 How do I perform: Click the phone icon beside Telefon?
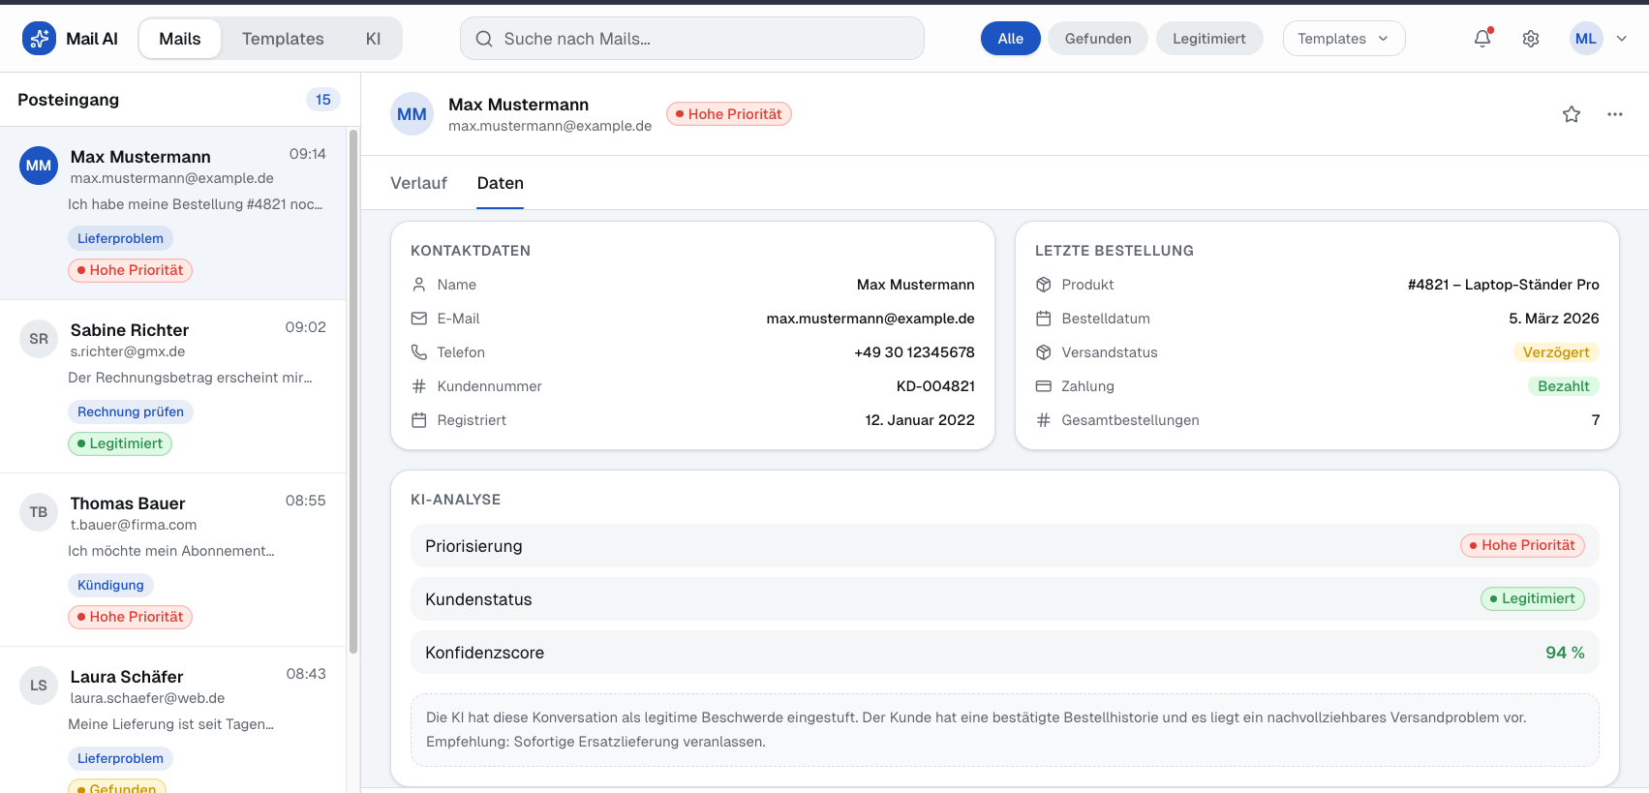[x=418, y=352]
